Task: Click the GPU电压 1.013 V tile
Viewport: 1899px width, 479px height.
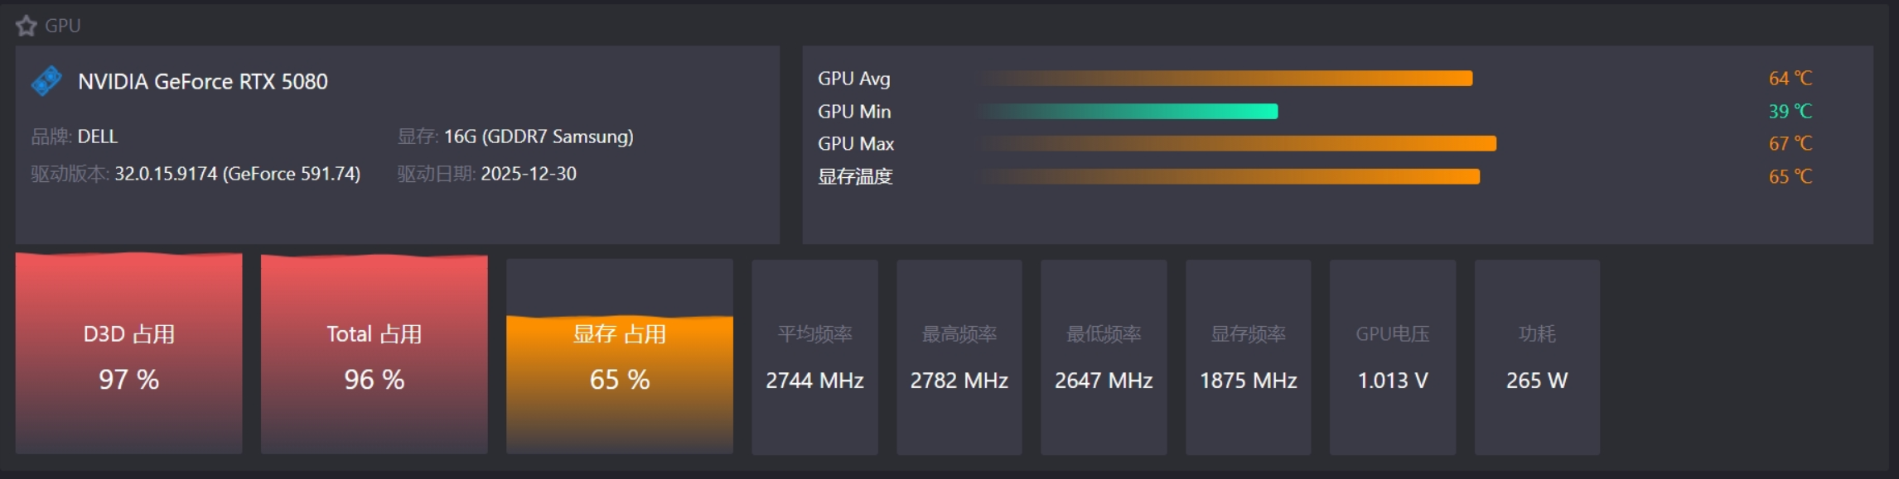Action: coord(1392,357)
